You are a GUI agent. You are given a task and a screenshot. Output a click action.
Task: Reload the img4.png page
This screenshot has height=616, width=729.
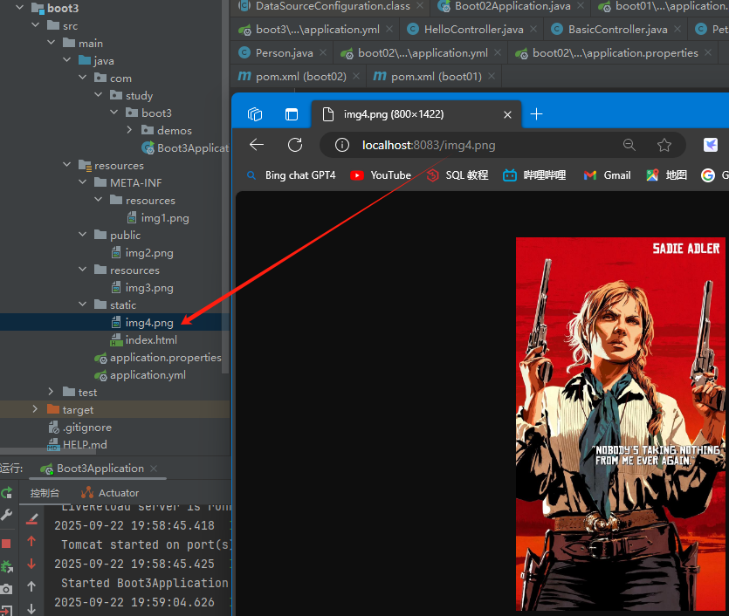pyautogui.click(x=295, y=145)
